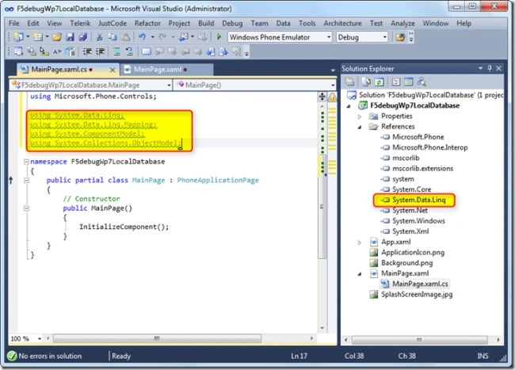Click the Comment Out Selected Lines icon
Viewport: 515px width, 370px height.
pyautogui.click(x=116, y=51)
